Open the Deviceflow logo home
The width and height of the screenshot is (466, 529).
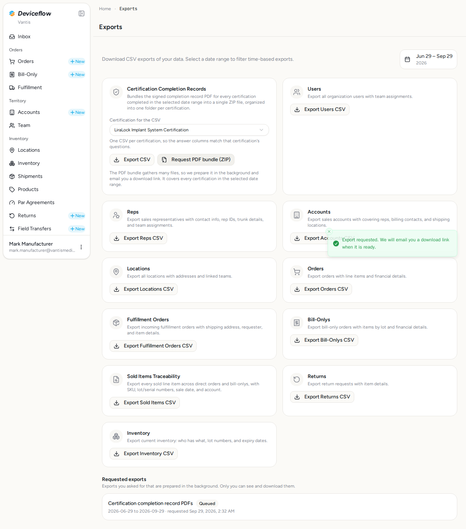(x=30, y=13)
